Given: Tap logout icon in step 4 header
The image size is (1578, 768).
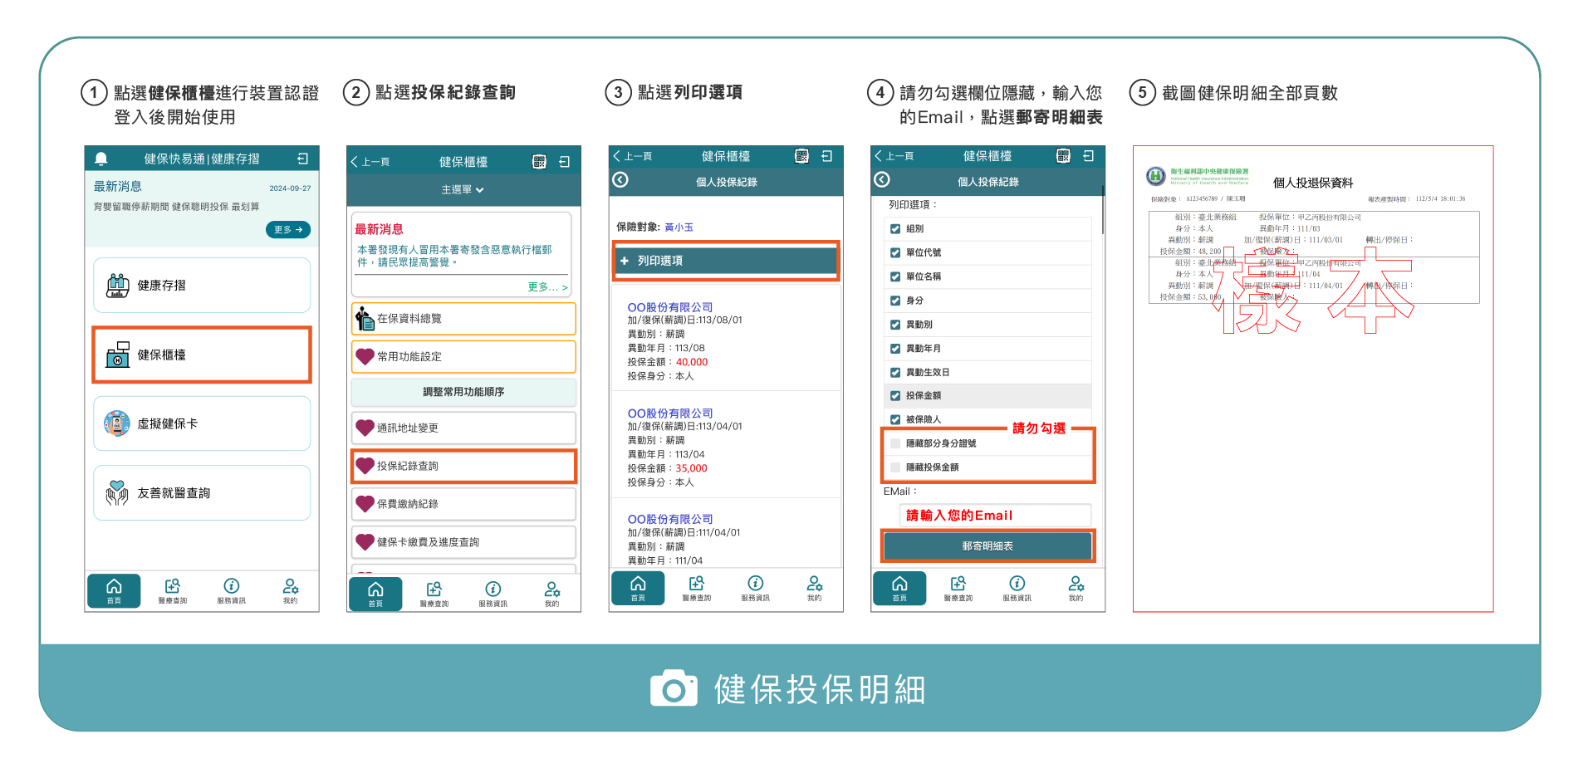Looking at the screenshot, I should point(1089,156).
